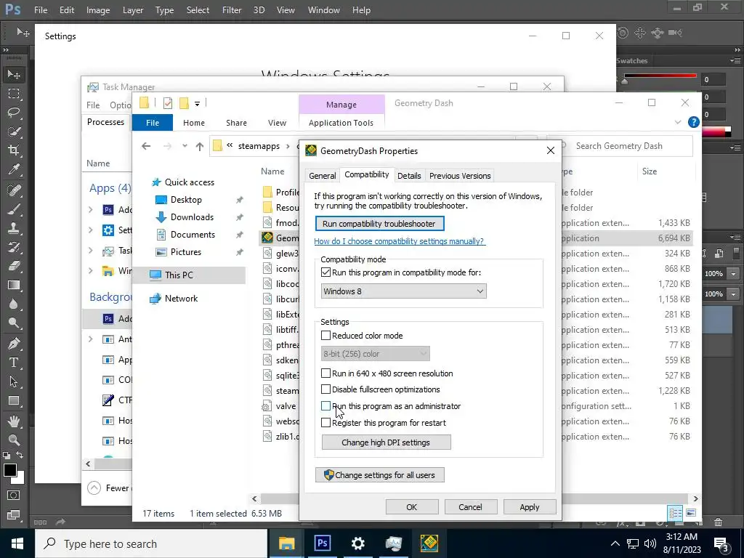Enable Reduced color mode
Screen dimensions: 744x558
(x=325, y=336)
